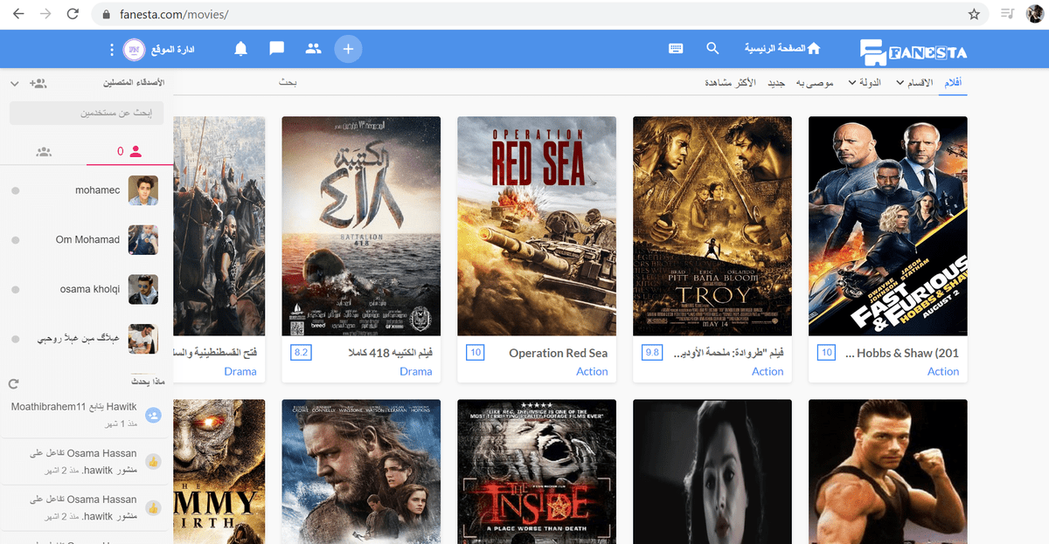Click the Action genre link under Operation Red Sea

(x=592, y=371)
